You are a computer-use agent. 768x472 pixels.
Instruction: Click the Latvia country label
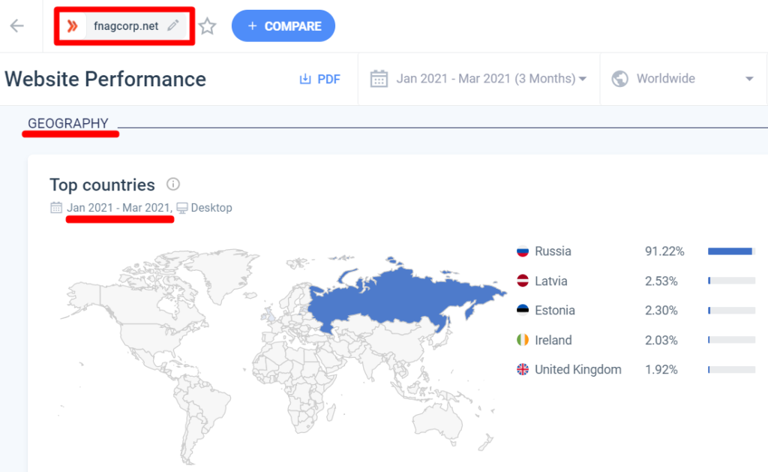[x=550, y=281]
